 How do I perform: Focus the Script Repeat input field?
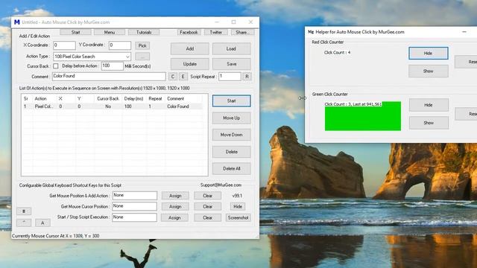[x=230, y=76]
